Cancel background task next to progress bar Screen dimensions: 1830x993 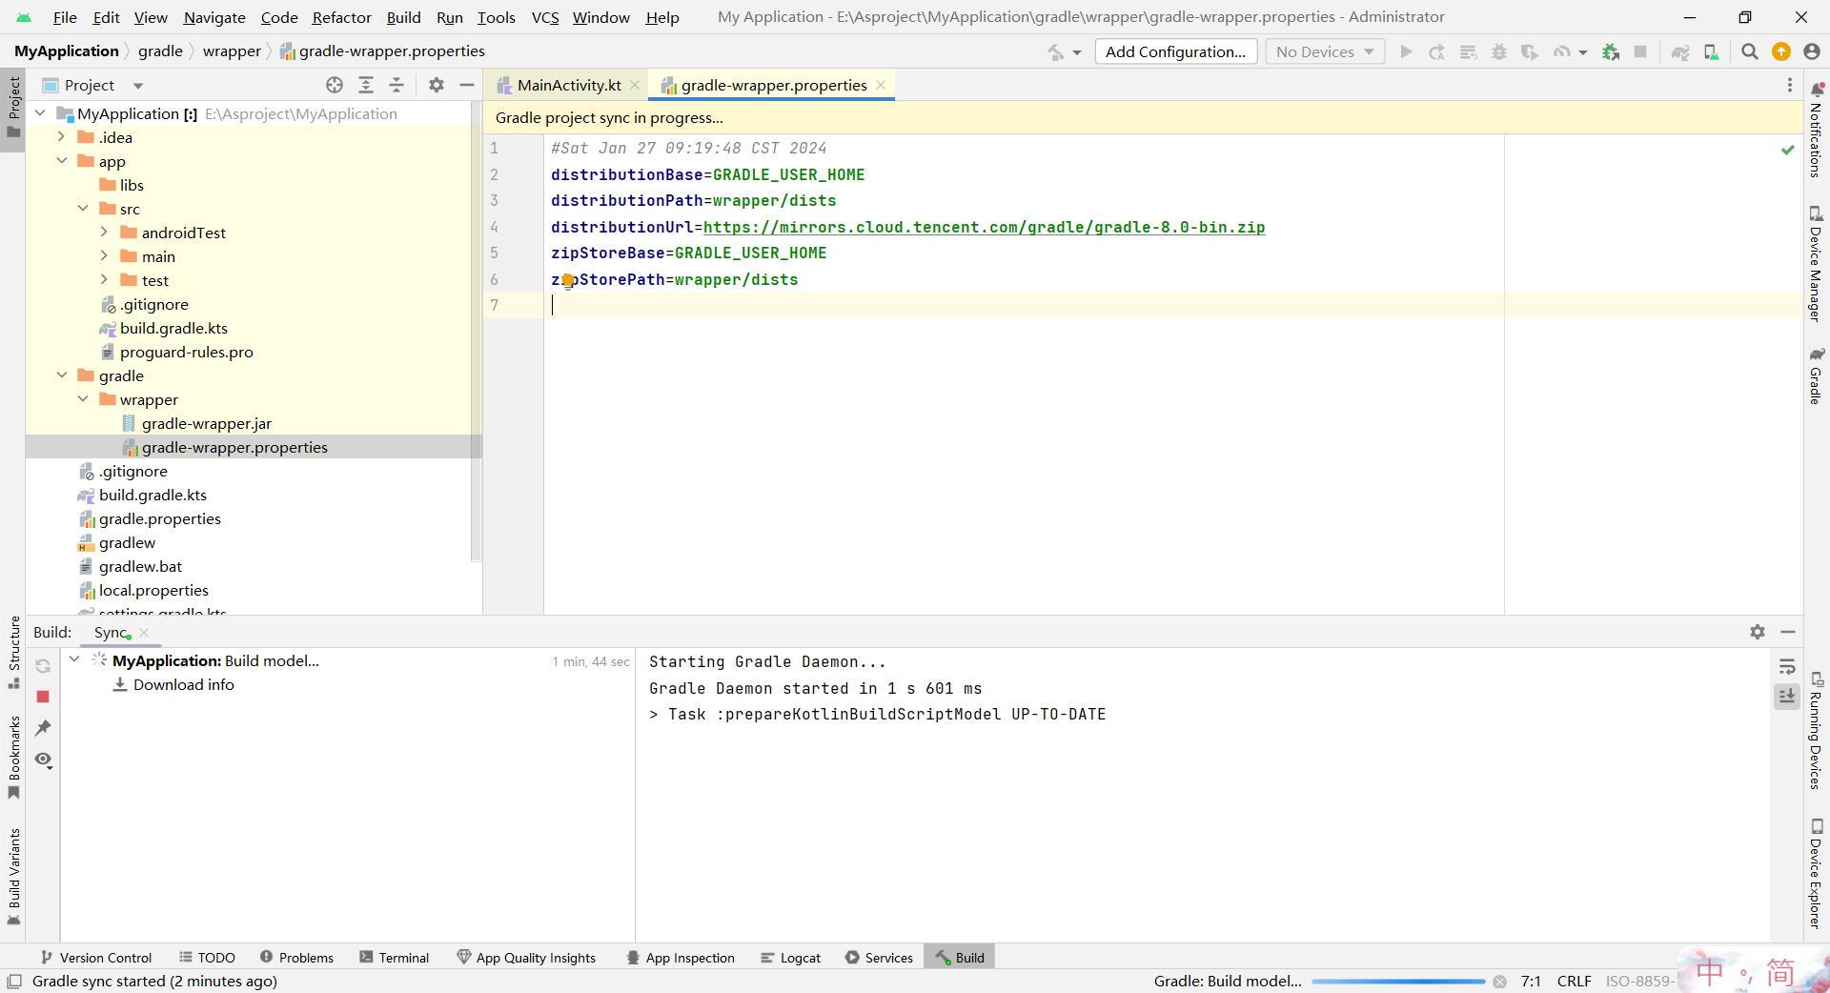click(x=1499, y=982)
